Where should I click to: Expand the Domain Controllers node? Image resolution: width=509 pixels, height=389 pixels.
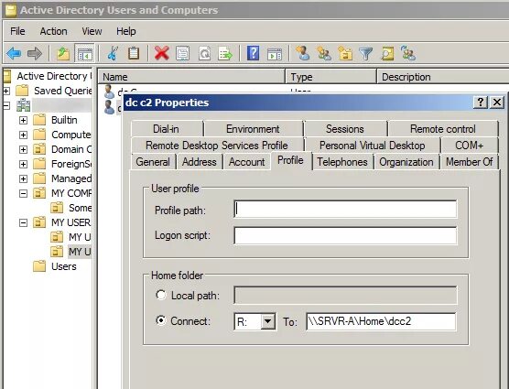click(x=23, y=149)
